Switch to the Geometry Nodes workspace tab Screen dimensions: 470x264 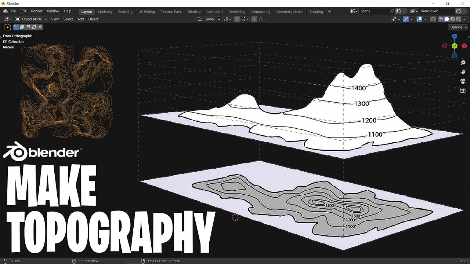(290, 12)
